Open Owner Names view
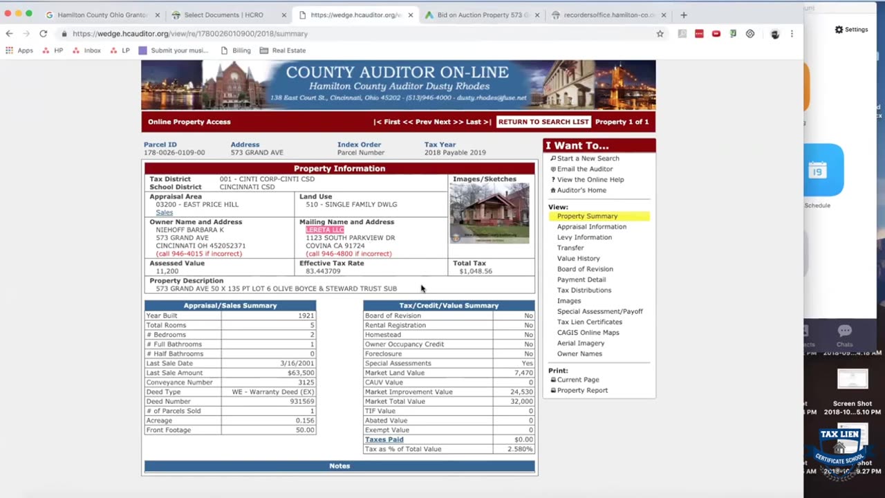 point(579,353)
